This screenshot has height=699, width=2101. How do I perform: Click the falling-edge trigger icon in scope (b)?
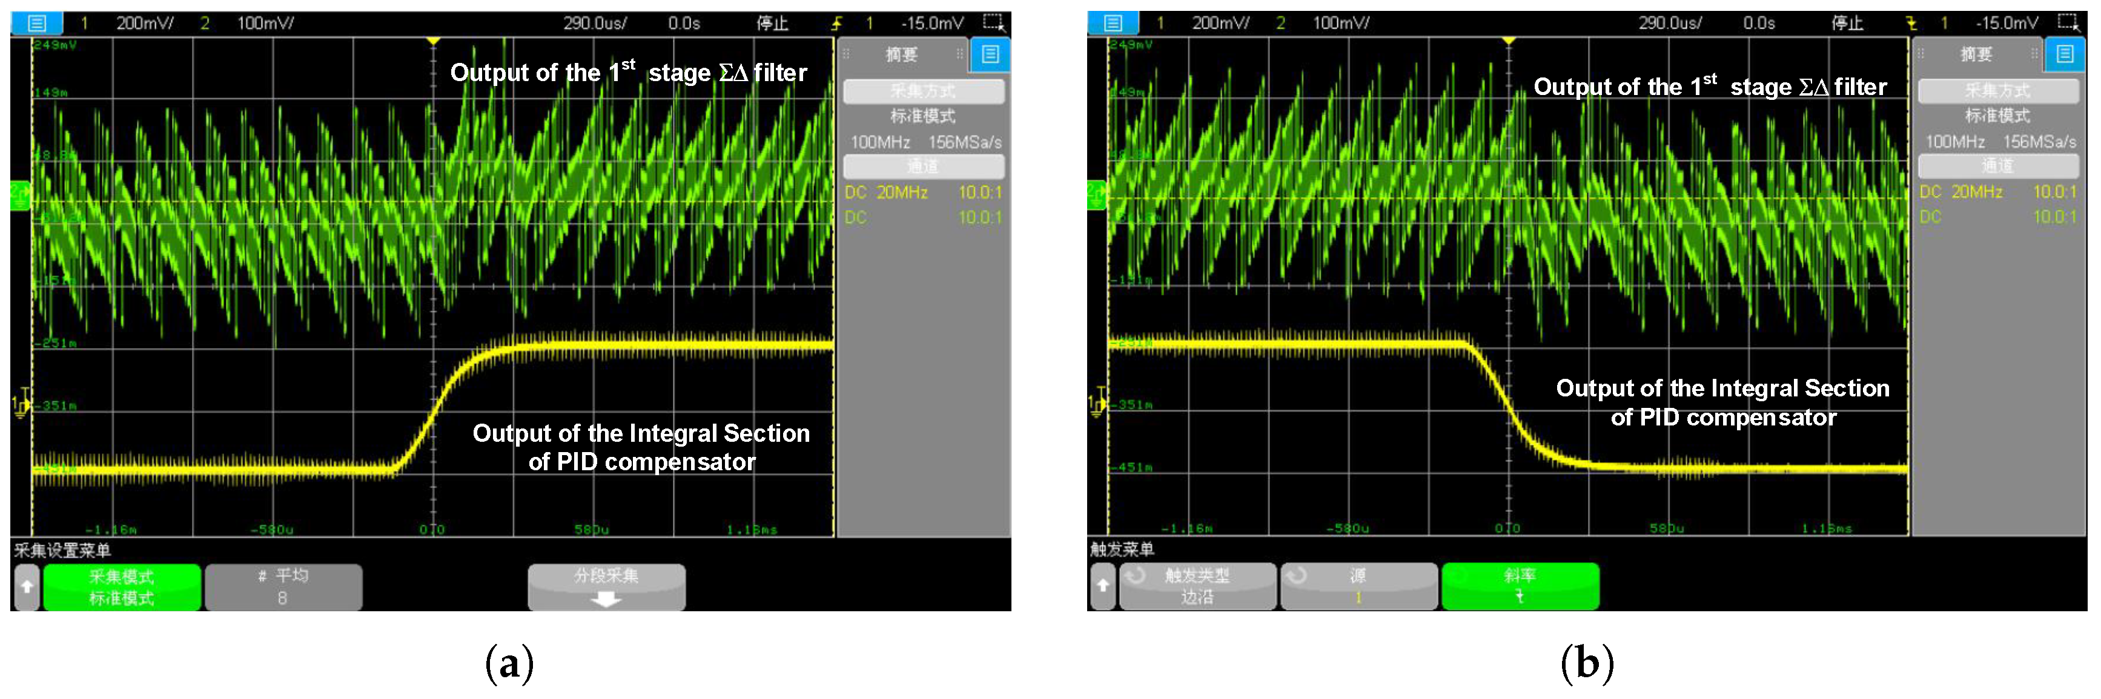tap(1912, 23)
